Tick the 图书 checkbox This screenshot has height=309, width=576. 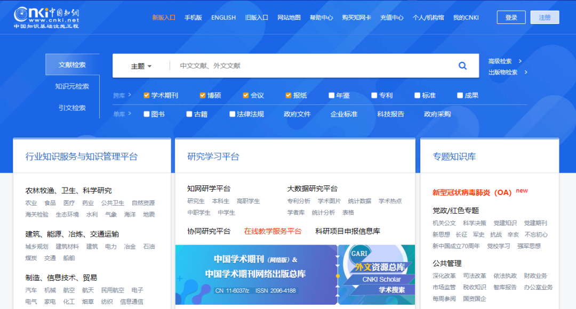147,114
